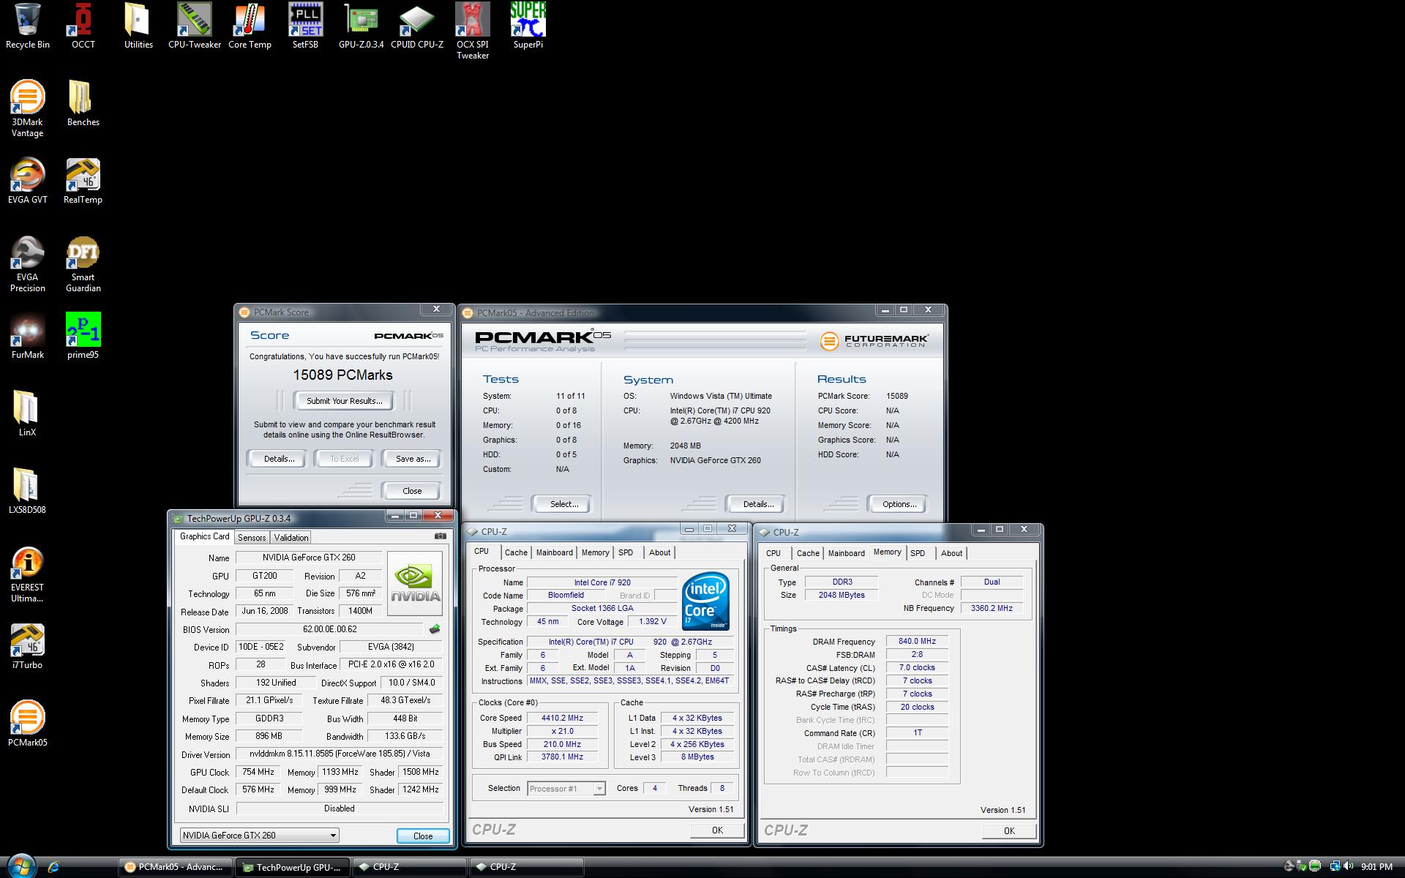Open DFI Smart Guardian shortcut
The height and width of the screenshot is (878, 1405).
click(83, 263)
